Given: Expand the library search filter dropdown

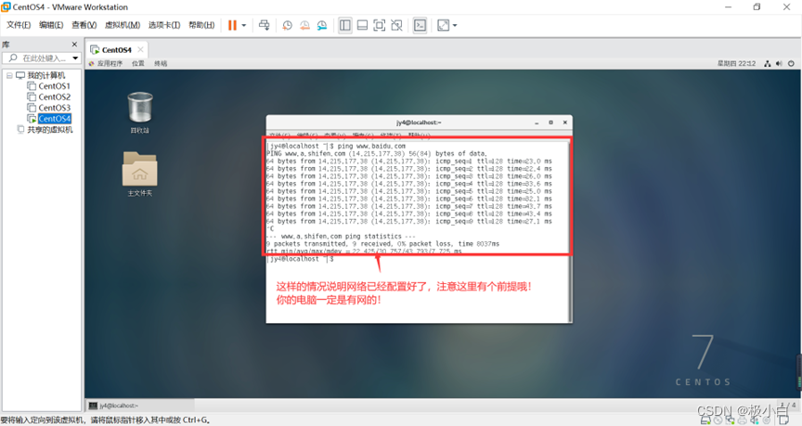Looking at the screenshot, I should 76,58.
